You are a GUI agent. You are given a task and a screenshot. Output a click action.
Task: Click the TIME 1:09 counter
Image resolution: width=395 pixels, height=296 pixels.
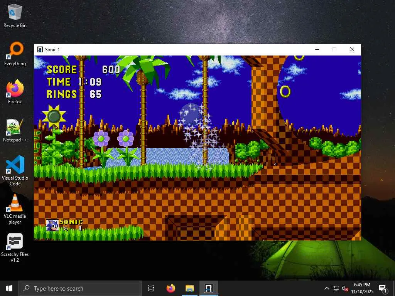point(74,82)
